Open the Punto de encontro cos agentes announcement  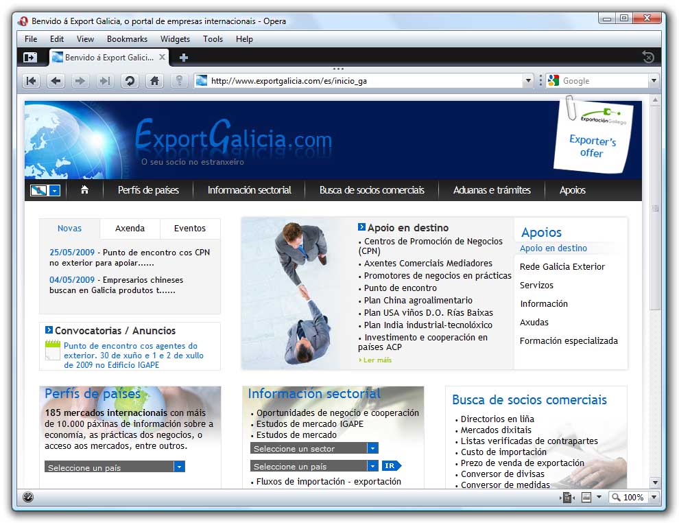[133, 356]
